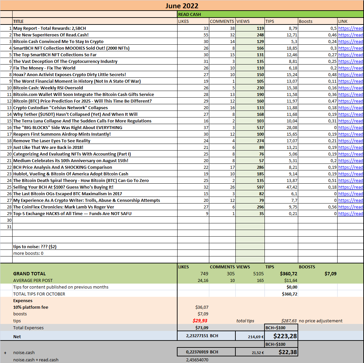Screen dimensions: 364x363
Task: Click the Net $223,28 cell
Action: pyautogui.click(x=281, y=336)
